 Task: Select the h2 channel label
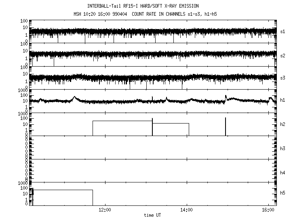point(283,125)
